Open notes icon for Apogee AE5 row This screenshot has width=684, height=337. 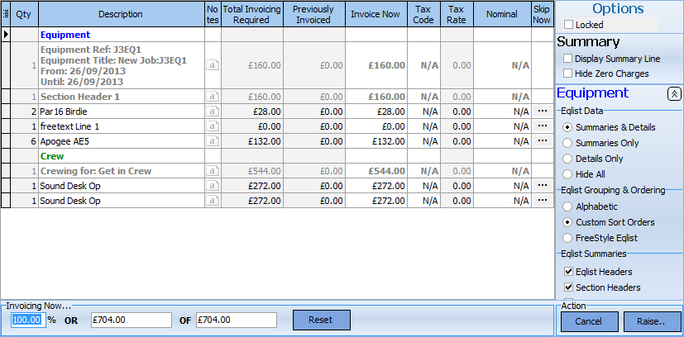213,141
